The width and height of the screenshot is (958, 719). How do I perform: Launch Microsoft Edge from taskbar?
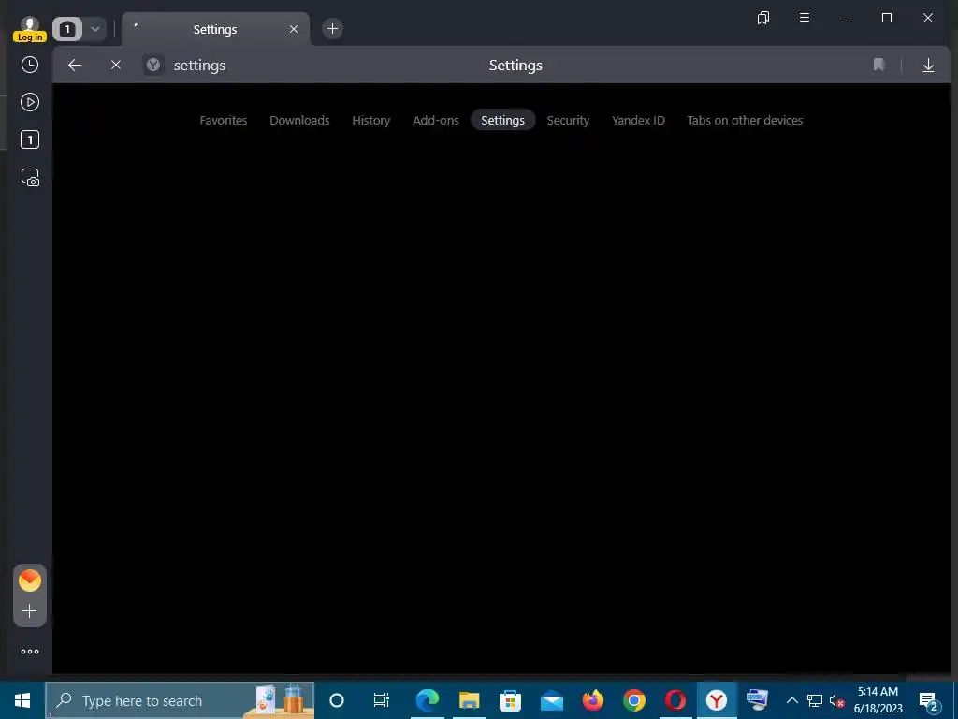pos(427,700)
